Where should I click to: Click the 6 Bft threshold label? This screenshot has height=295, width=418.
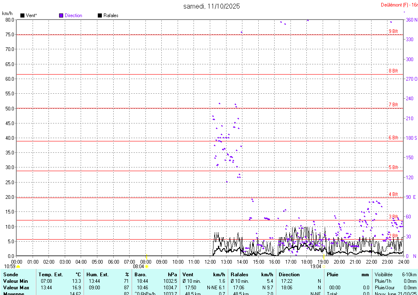point(393,138)
